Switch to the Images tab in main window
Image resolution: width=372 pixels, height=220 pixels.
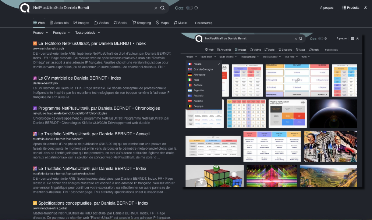pyautogui.click(x=81, y=23)
